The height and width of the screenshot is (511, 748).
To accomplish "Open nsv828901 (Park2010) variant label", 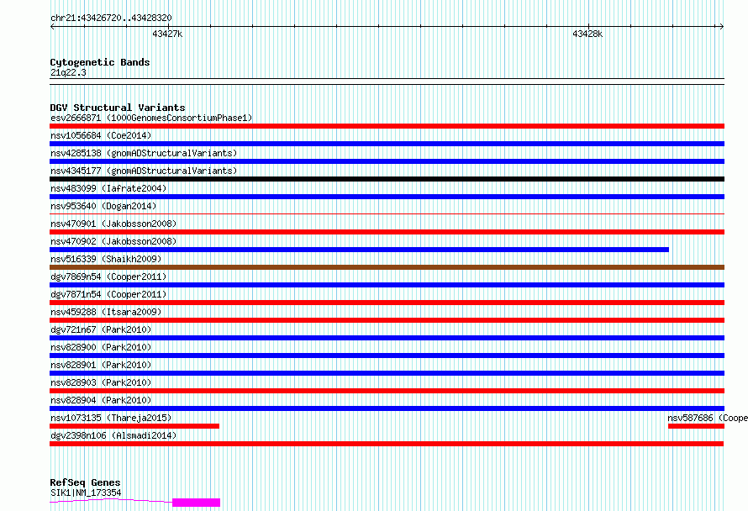I will click(x=101, y=365).
